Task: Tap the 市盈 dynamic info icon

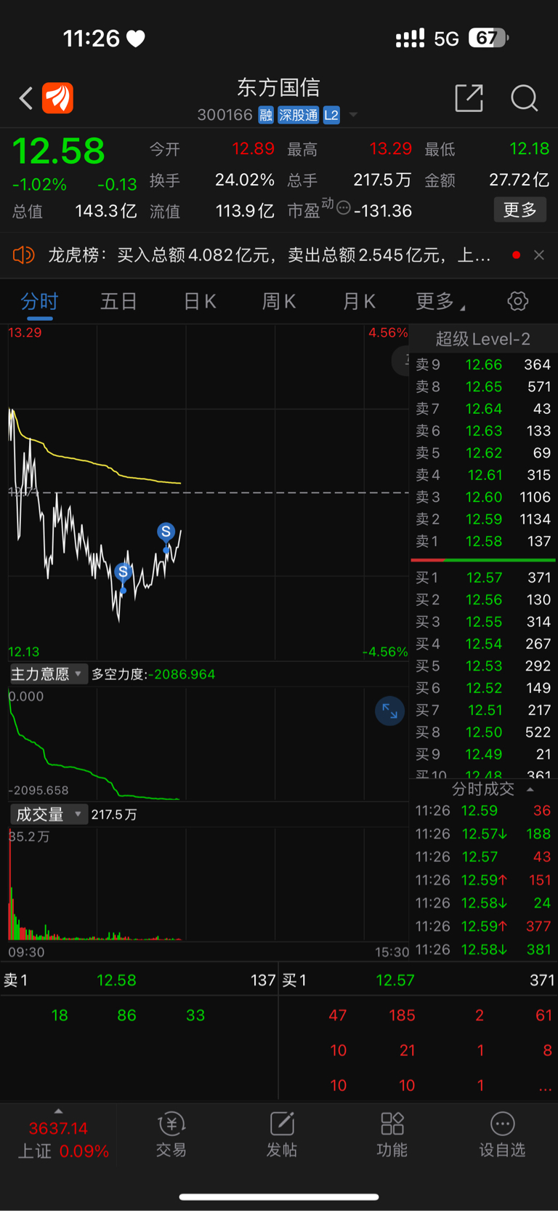Action: tap(344, 208)
